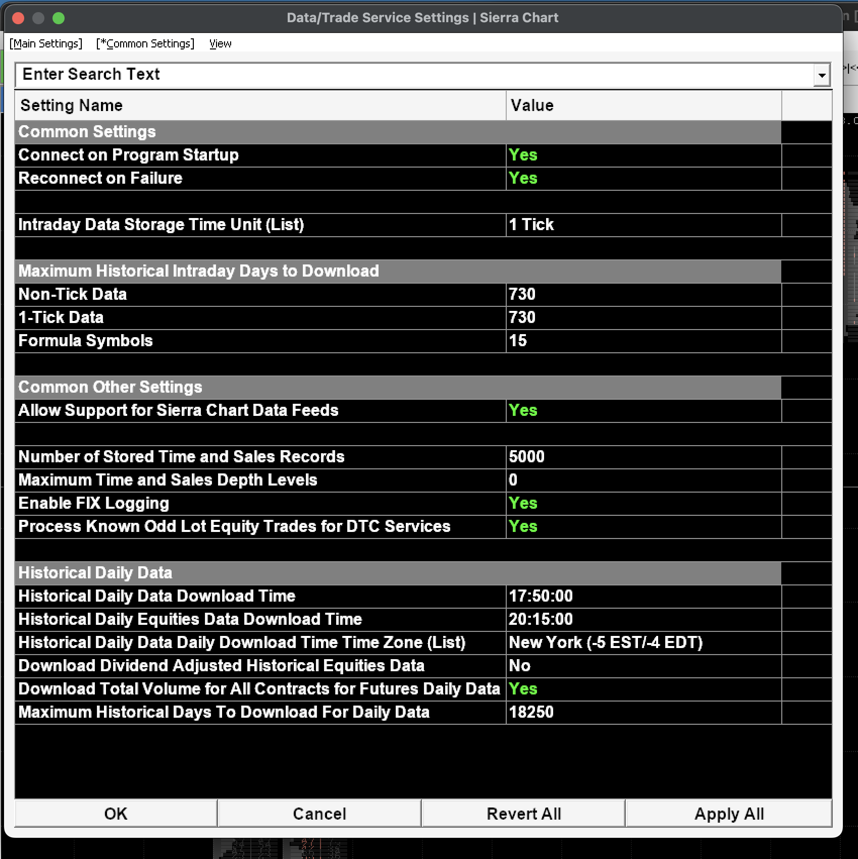The height and width of the screenshot is (859, 858).
Task: Open the Common Settings menu
Action: point(145,43)
